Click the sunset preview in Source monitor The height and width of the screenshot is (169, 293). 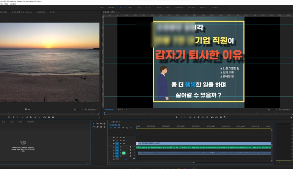tap(50, 62)
